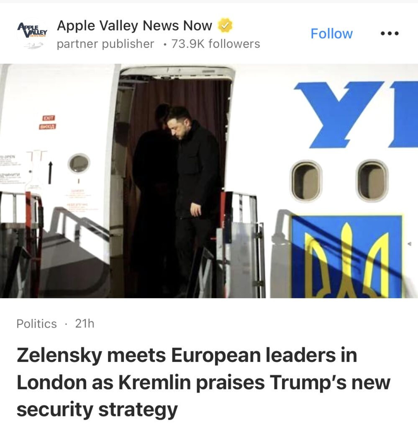The height and width of the screenshot is (429, 418).
Task: View the 73.9K followers count
Action: click(215, 44)
